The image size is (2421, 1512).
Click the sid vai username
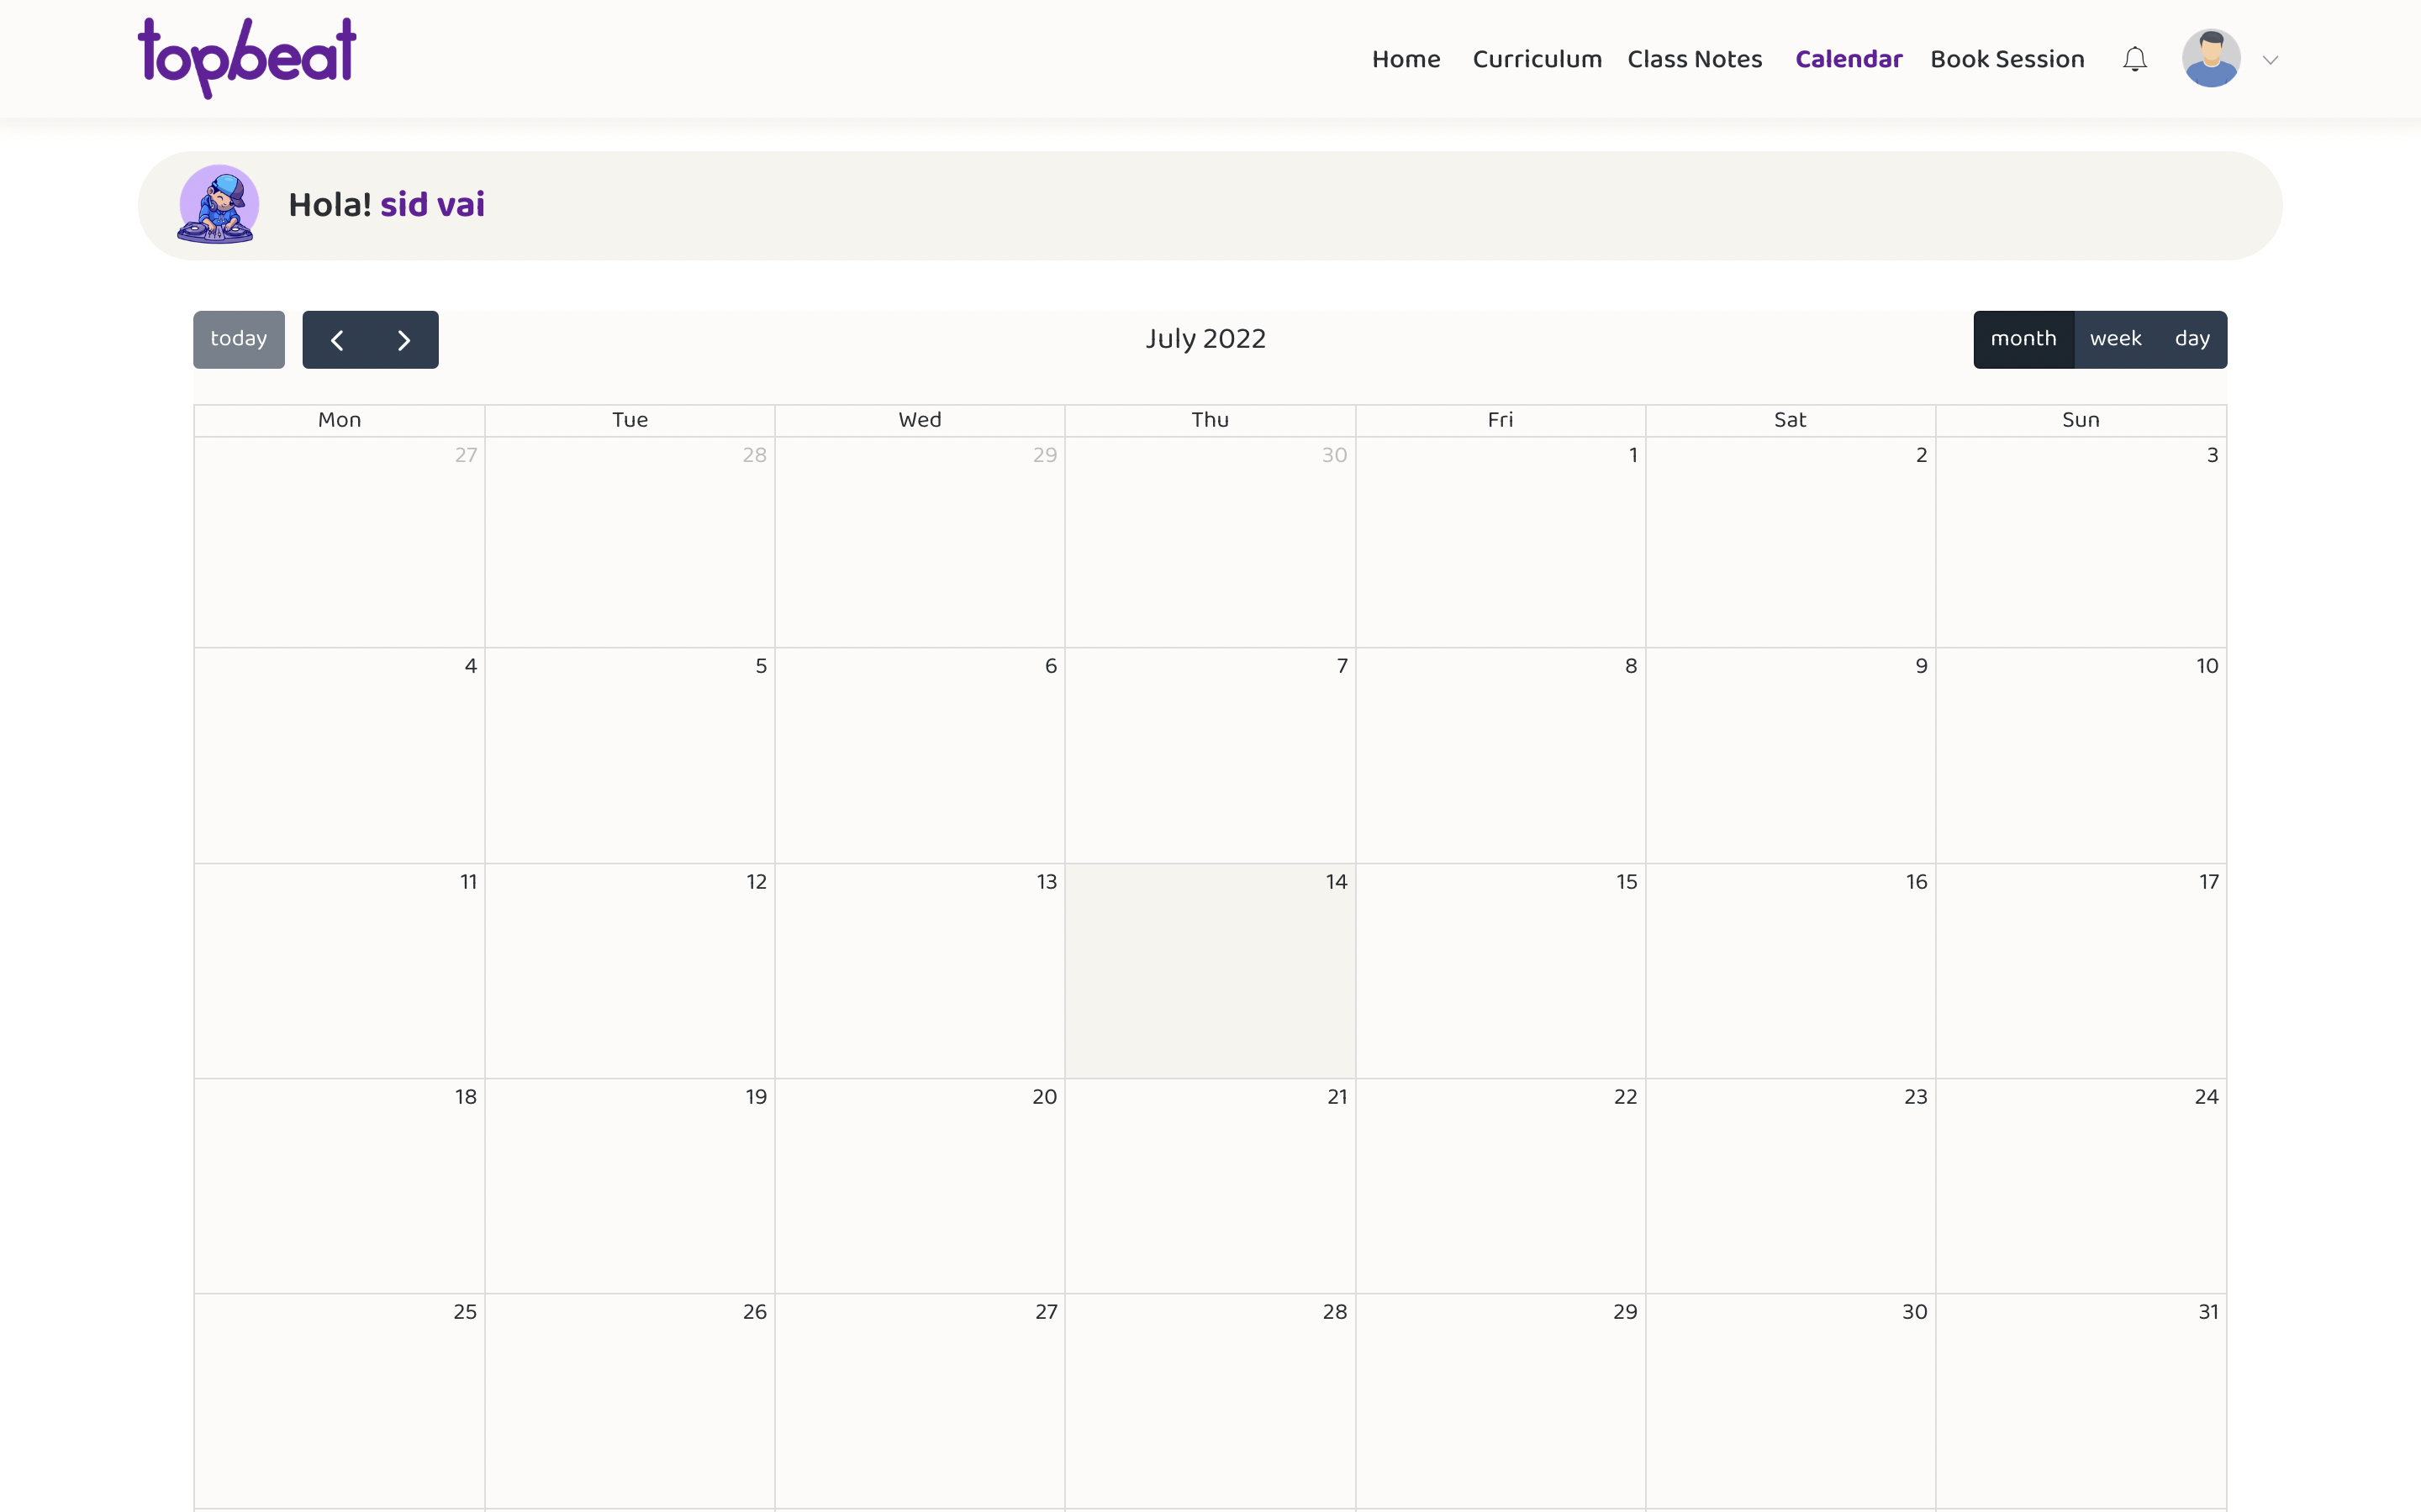pos(432,205)
